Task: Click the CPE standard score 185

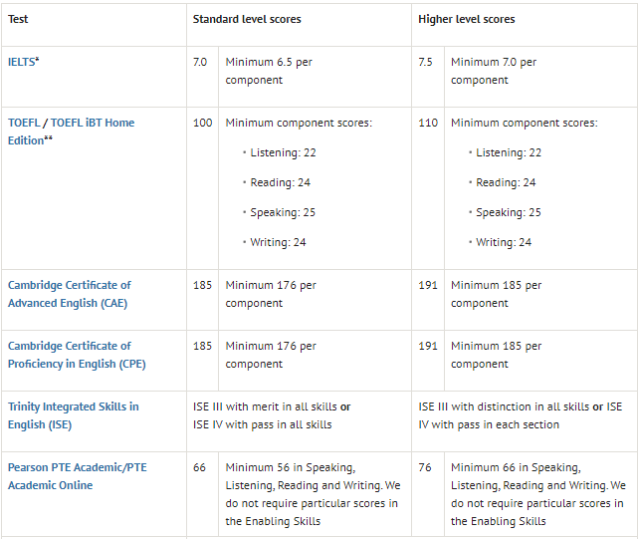Action: [202, 346]
